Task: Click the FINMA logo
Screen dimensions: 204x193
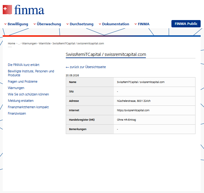Action: [23, 10]
